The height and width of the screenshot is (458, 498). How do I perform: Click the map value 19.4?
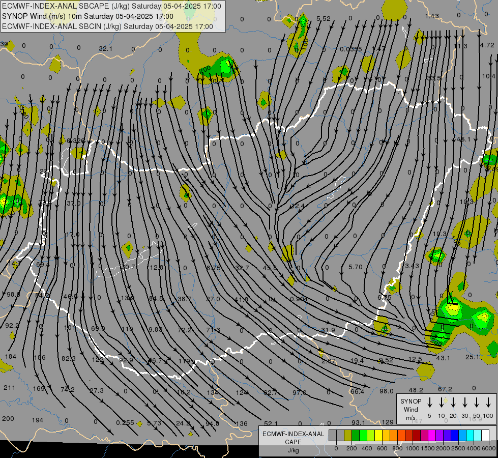[x=357, y=360]
